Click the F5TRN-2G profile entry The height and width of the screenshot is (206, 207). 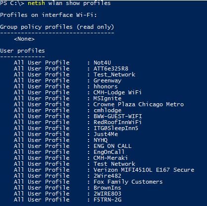(x=107, y=200)
